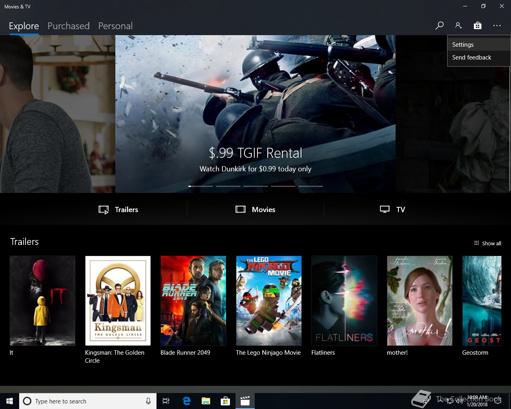Show the previous featured slide on the left
The width and height of the screenshot is (511, 409).
[x=57, y=114]
